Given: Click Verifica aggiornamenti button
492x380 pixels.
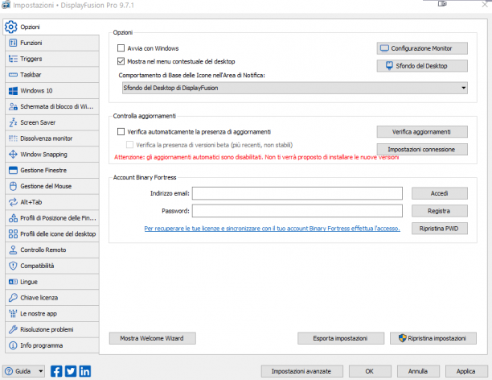Looking at the screenshot, I should click(x=422, y=132).
